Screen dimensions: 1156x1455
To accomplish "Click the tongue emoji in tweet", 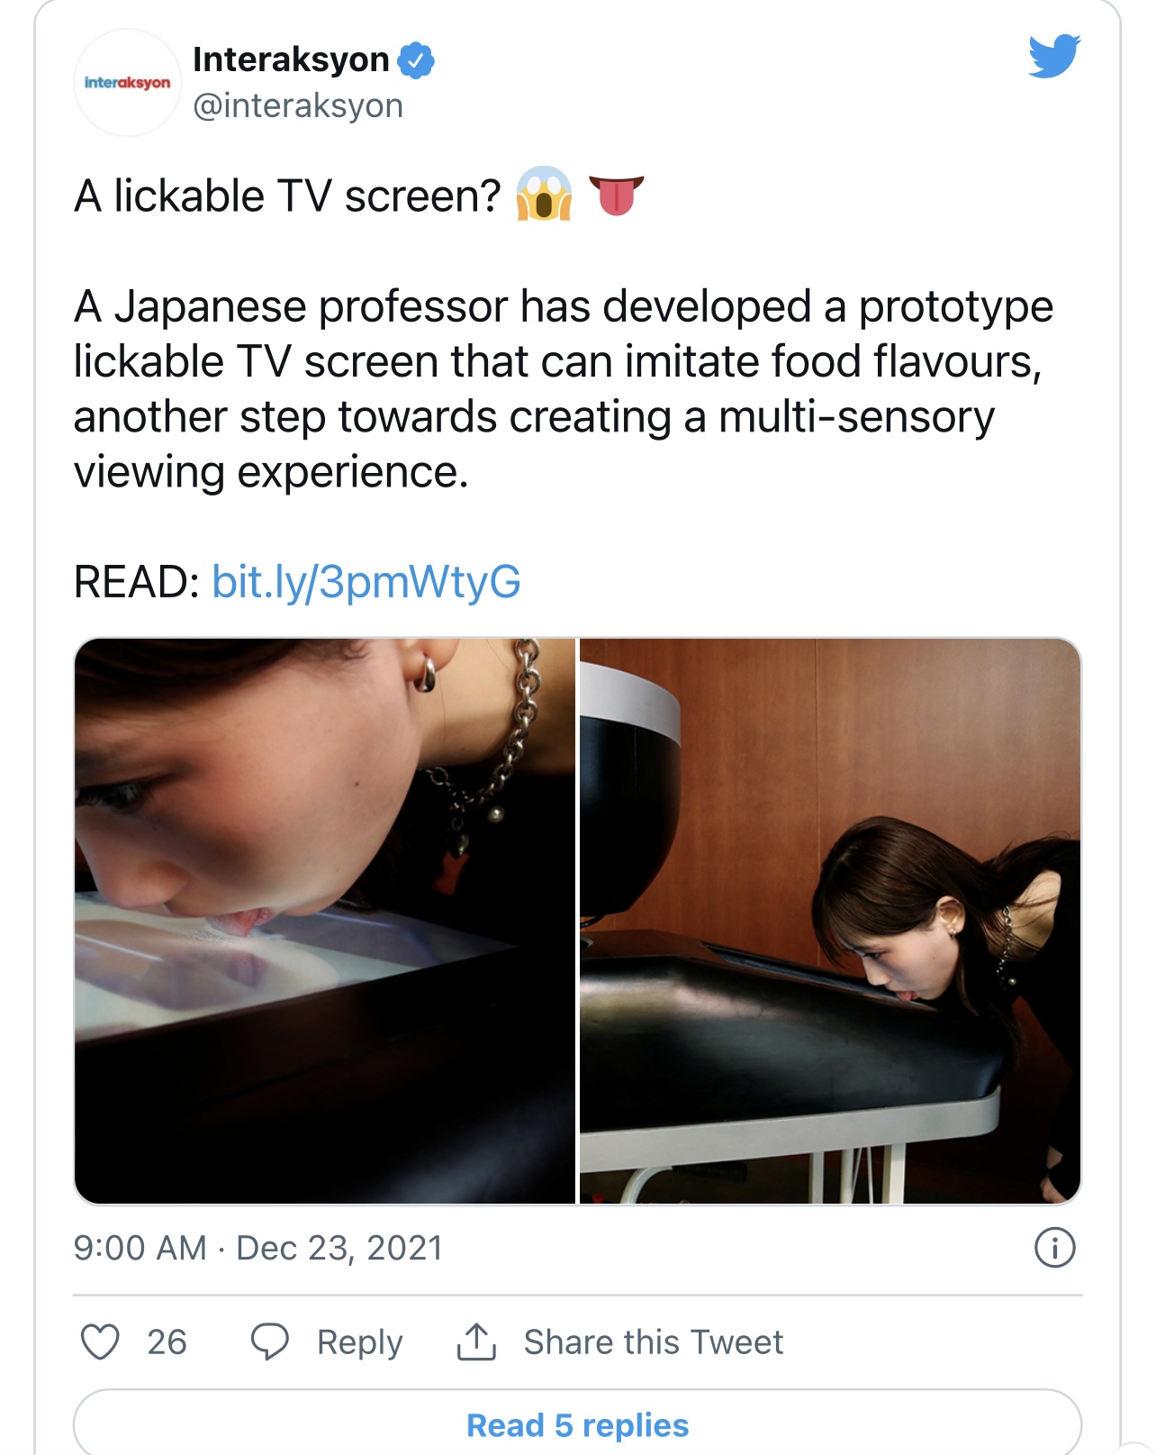I will (x=617, y=196).
